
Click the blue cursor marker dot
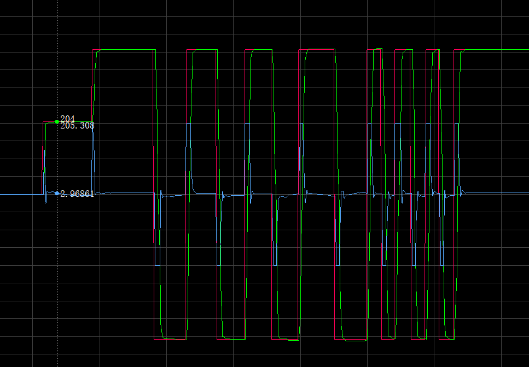coord(57,193)
